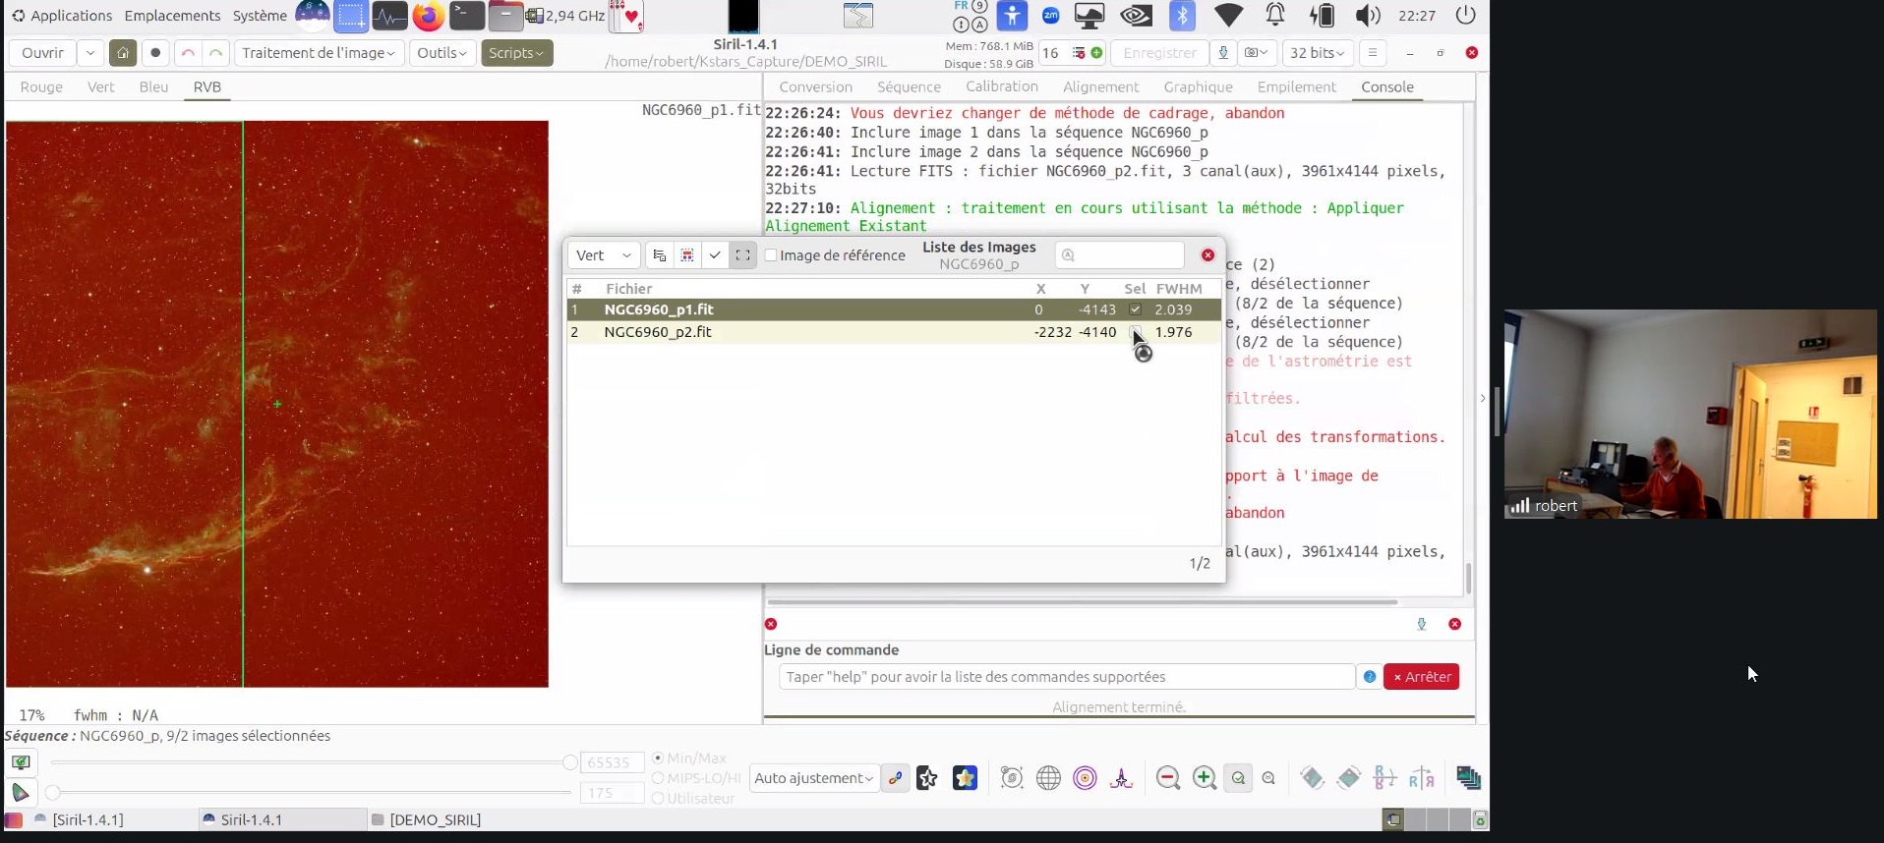Uncheck selection box for NGC6960_p1.fit
Image resolution: width=1884 pixels, height=843 pixels.
(1135, 309)
